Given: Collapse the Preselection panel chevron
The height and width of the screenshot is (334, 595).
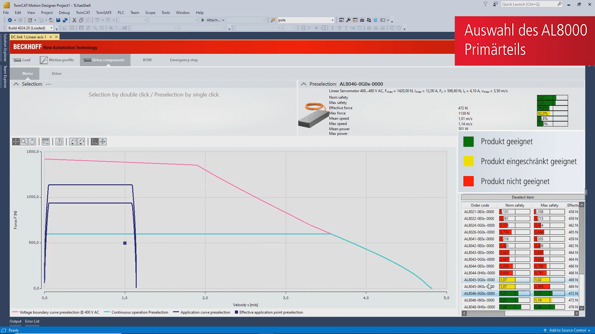Looking at the screenshot, I should tap(304, 84).
